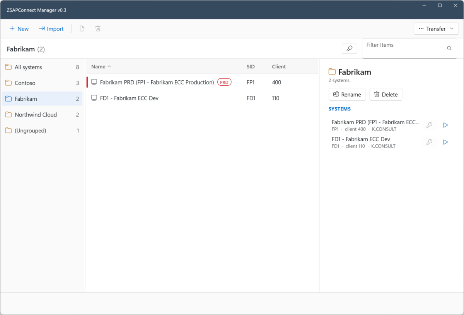The height and width of the screenshot is (315, 464).
Task: Sort the list by Client column header
Action: coord(279,67)
